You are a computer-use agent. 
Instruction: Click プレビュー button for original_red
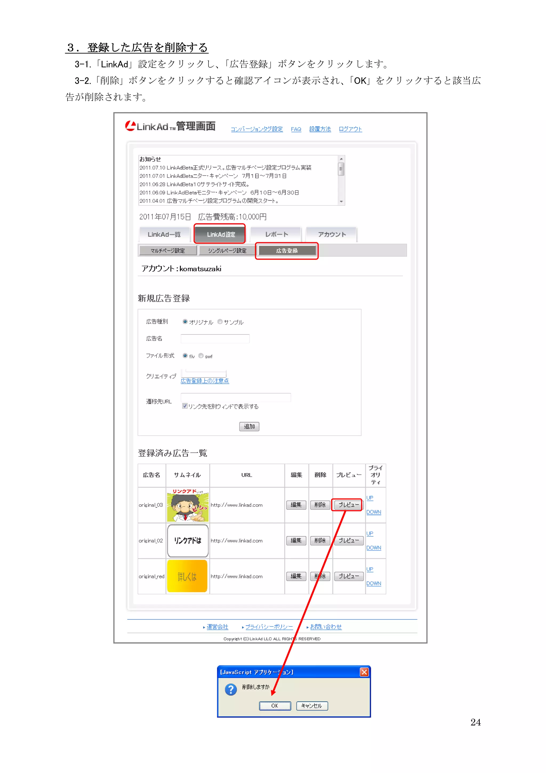point(348,576)
